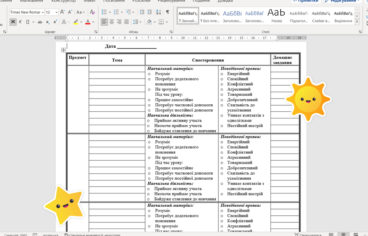This screenshot has width=368, height=236.
Task: Increase indent icon
Action: click(x=150, y=12)
